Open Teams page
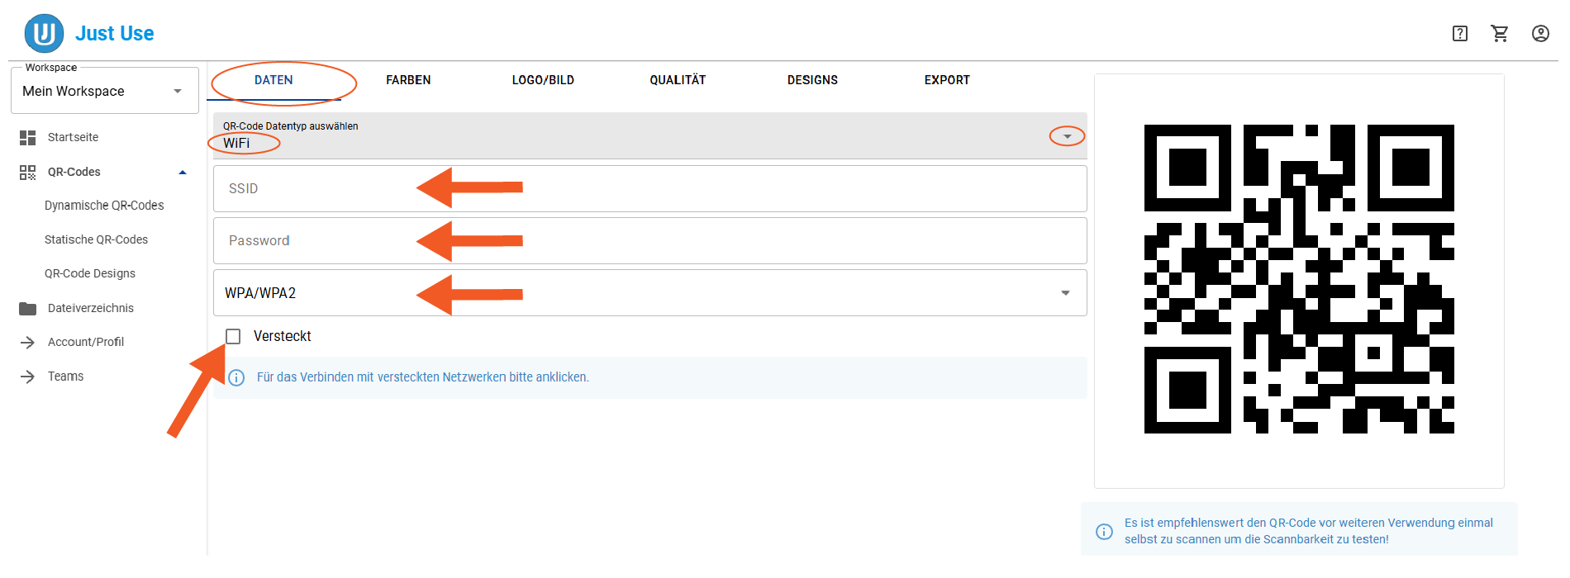The height and width of the screenshot is (578, 1570). coord(65,377)
